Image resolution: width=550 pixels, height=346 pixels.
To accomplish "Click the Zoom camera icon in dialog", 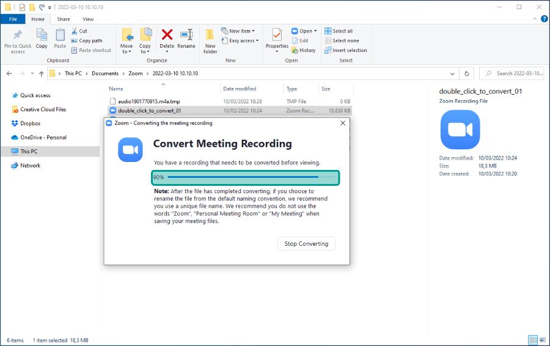I will coord(130,150).
